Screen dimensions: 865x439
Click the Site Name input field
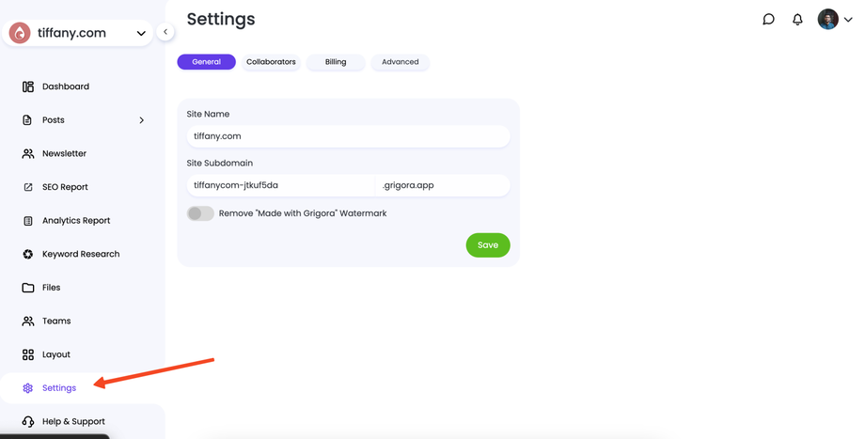tap(348, 136)
